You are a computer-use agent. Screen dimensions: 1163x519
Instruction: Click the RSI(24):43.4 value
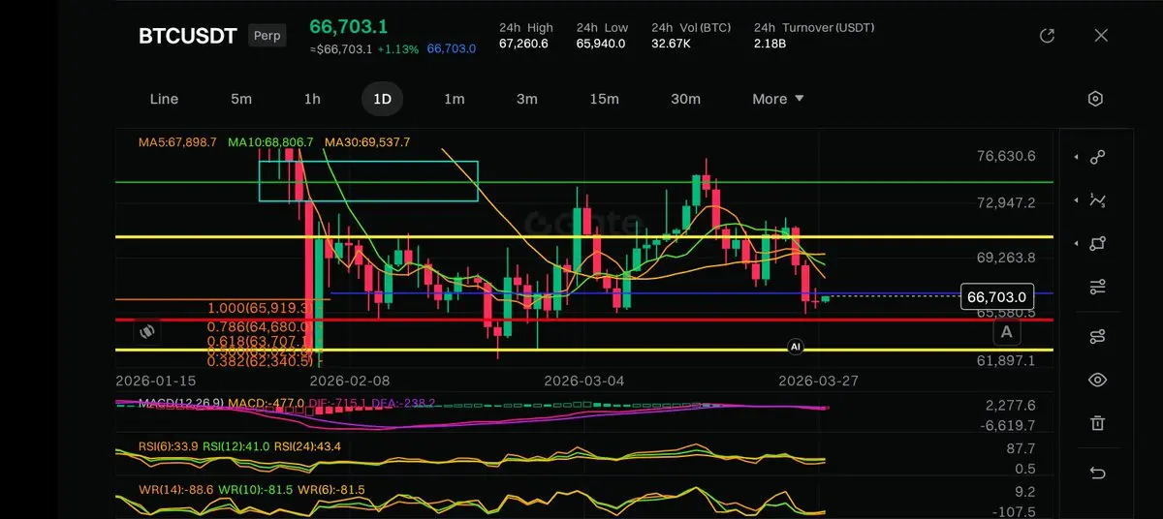coord(307,446)
